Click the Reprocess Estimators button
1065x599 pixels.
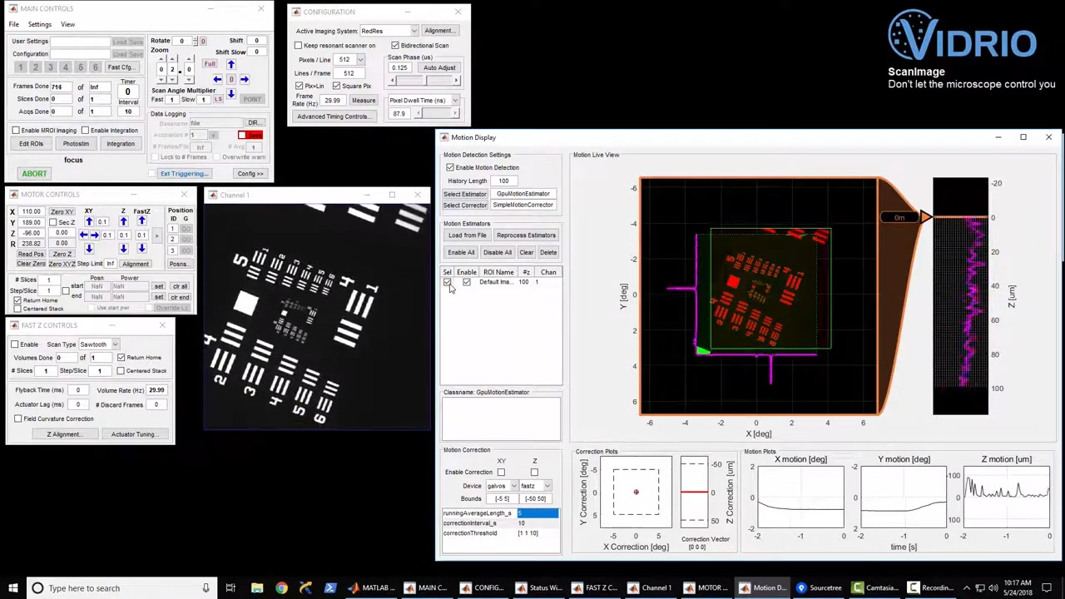point(525,235)
